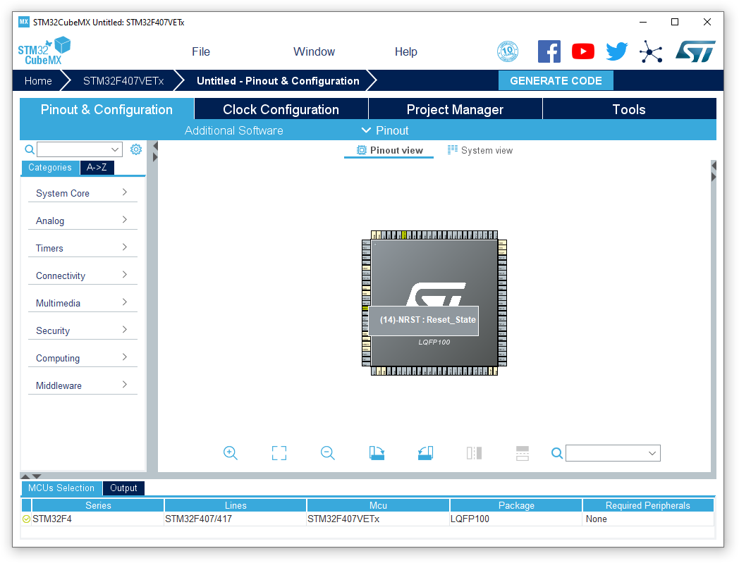Expand the Middleware category

pos(83,385)
